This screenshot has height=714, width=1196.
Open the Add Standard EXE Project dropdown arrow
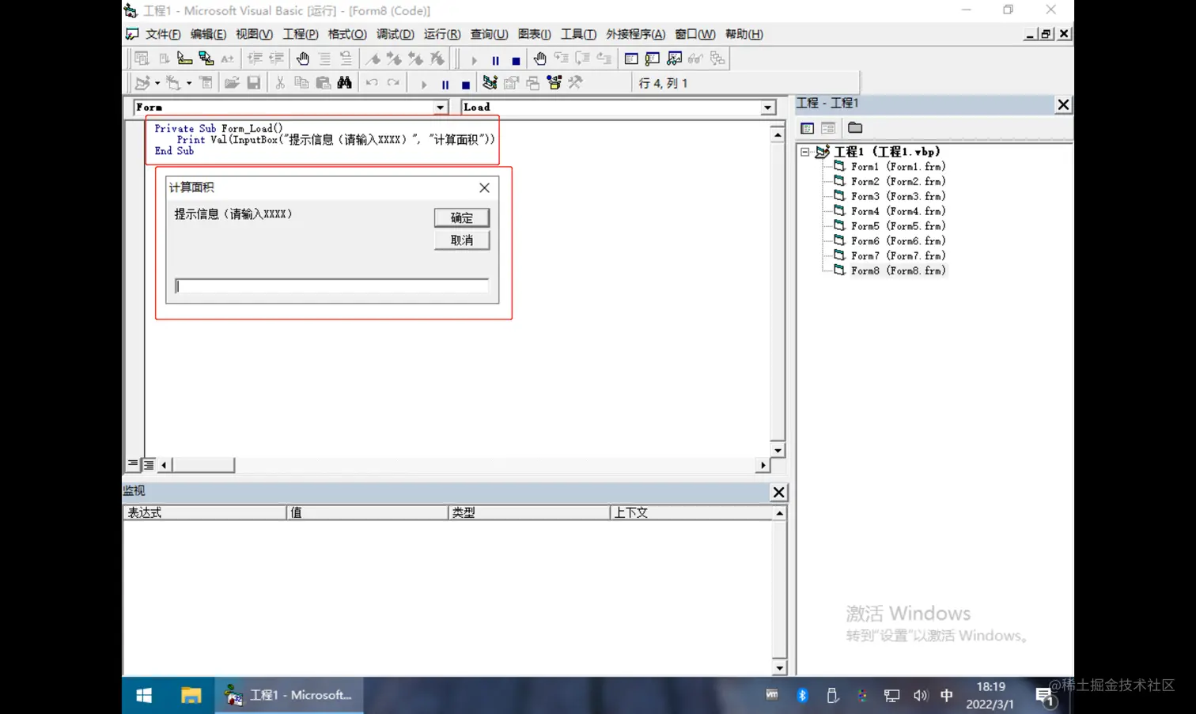(157, 83)
